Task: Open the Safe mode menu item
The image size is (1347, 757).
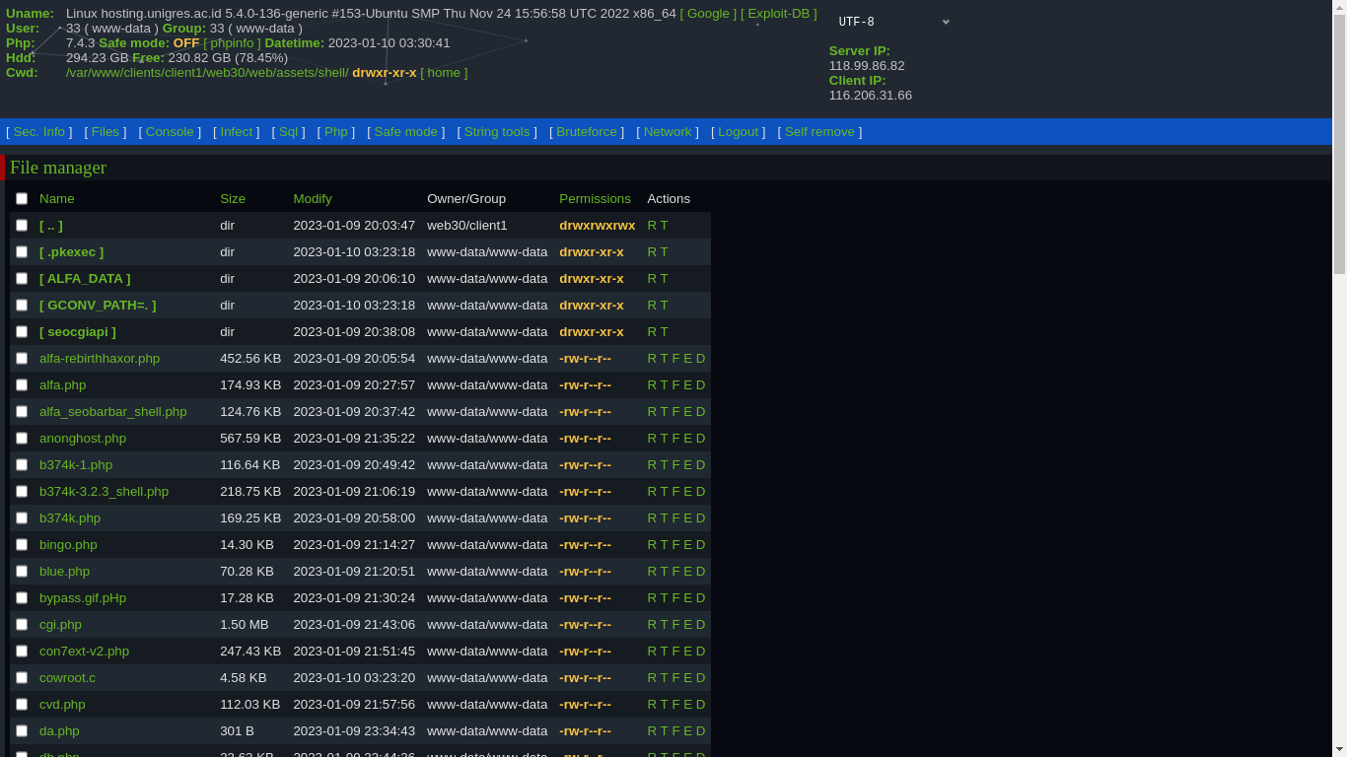Action: pyautogui.click(x=406, y=132)
